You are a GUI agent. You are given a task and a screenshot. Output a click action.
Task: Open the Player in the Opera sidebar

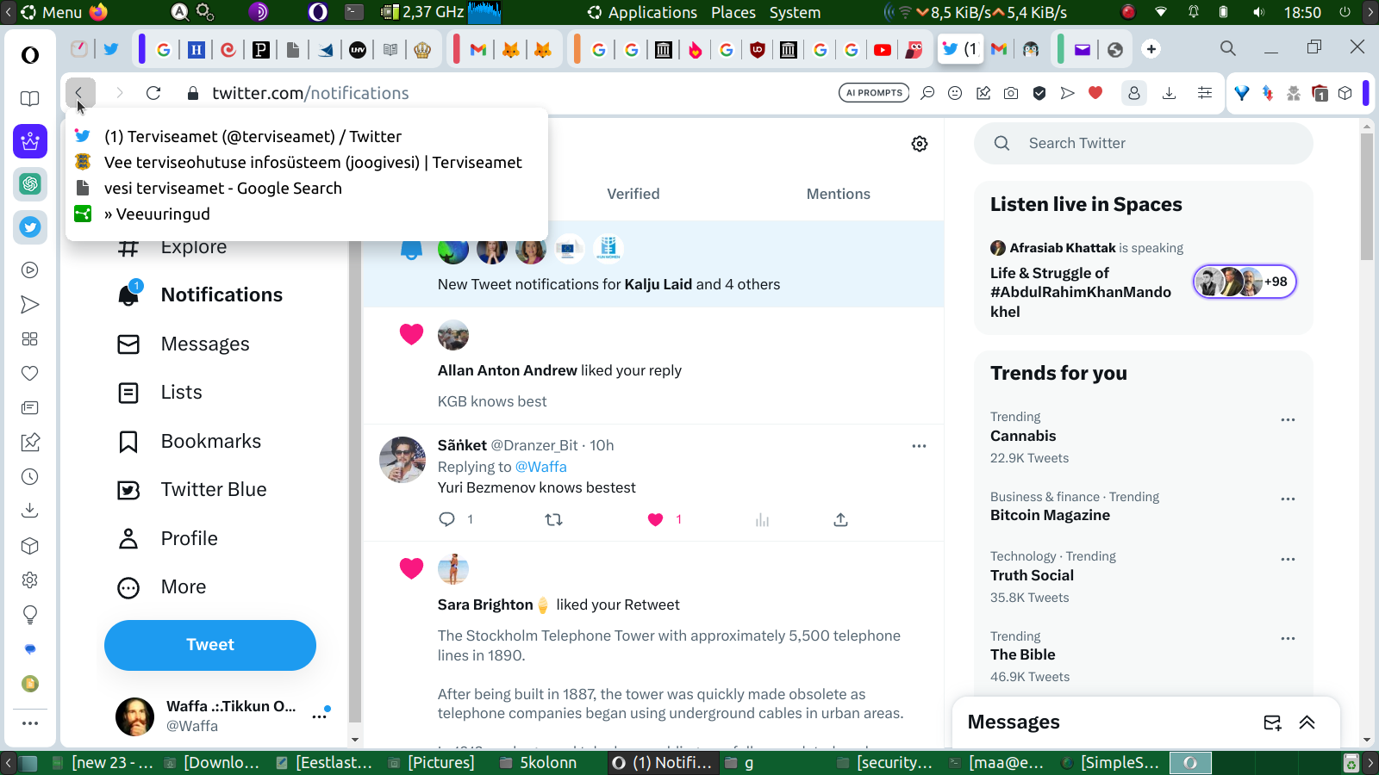coord(30,270)
